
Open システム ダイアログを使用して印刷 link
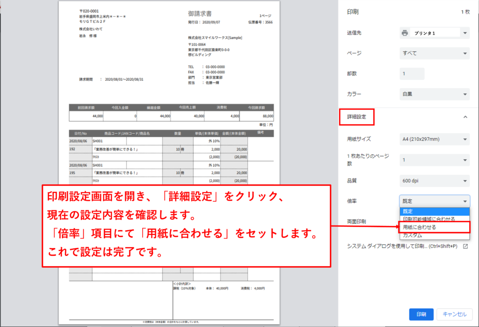(x=401, y=247)
